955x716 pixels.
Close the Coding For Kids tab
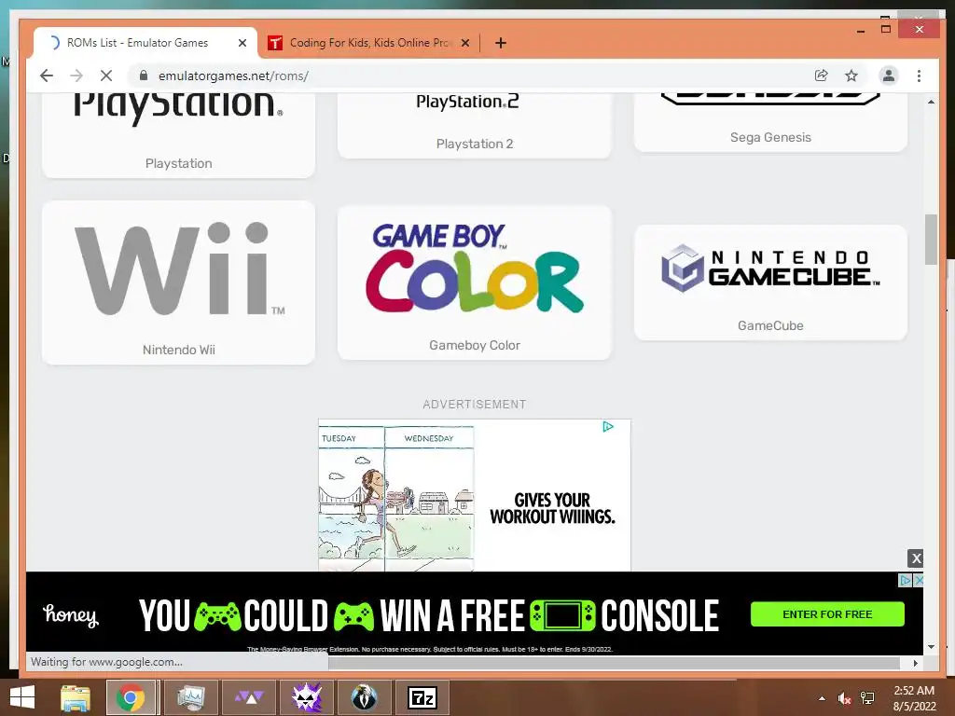tap(465, 43)
